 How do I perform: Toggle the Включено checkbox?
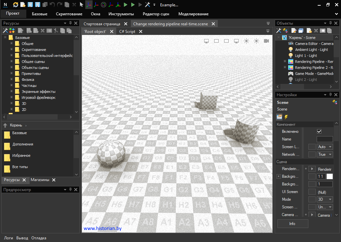click(x=319, y=131)
